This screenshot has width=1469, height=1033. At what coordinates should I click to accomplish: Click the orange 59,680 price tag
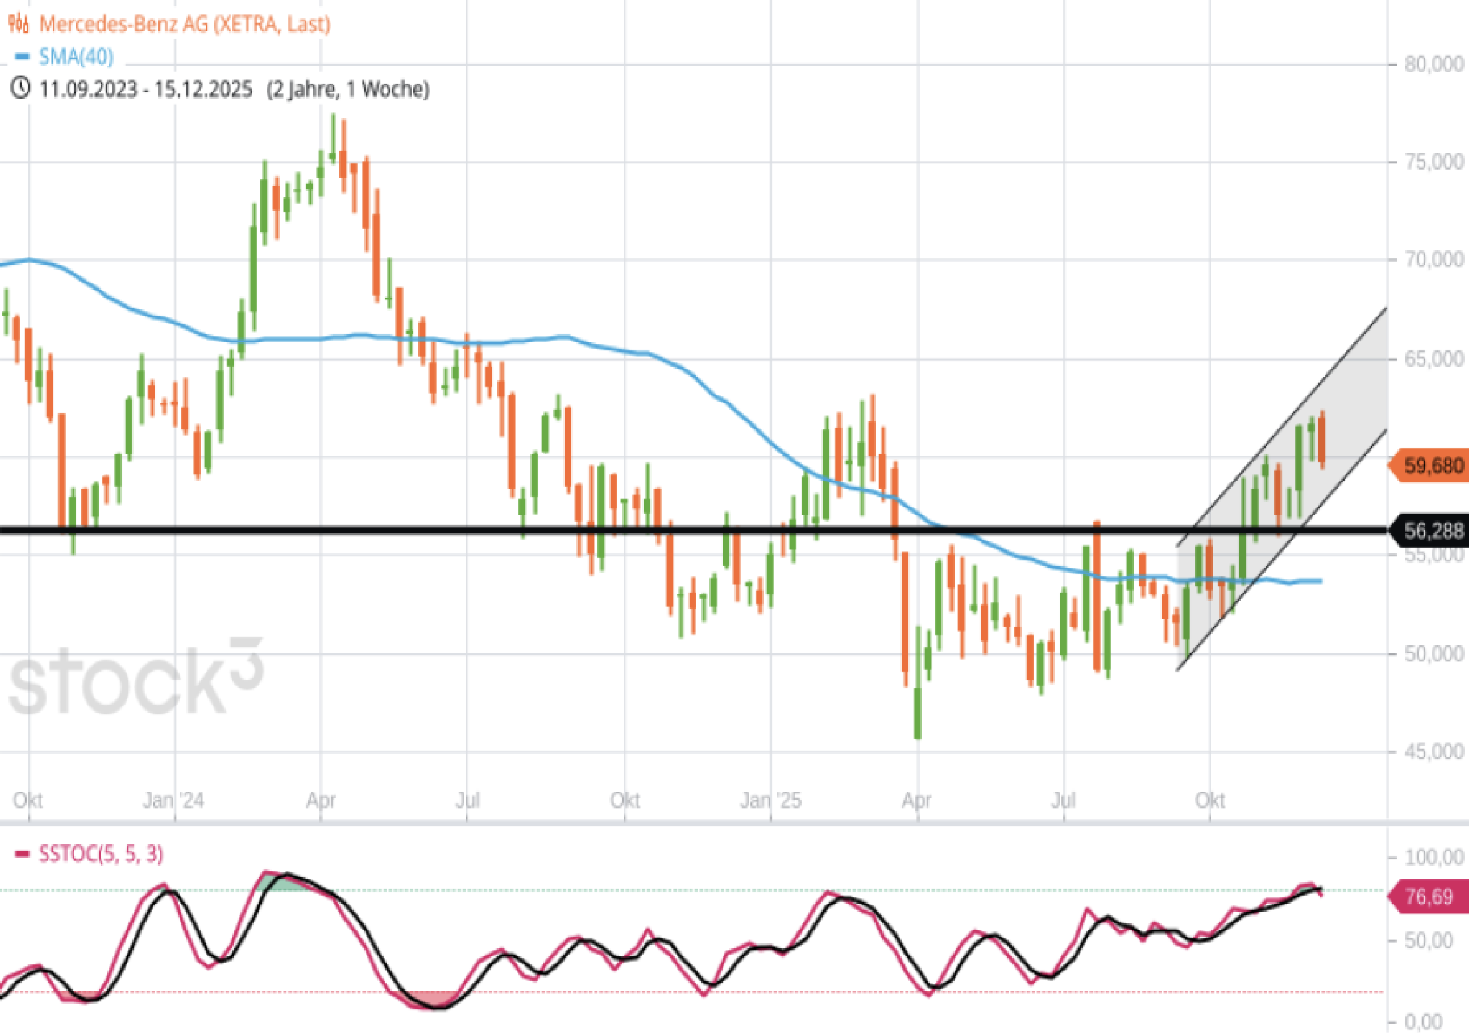tap(1431, 466)
